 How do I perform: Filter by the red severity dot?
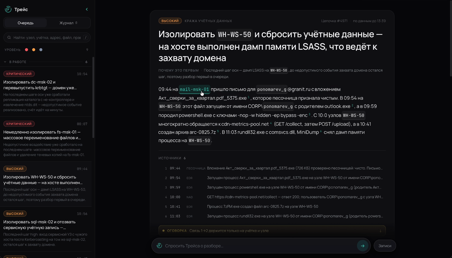26,50
